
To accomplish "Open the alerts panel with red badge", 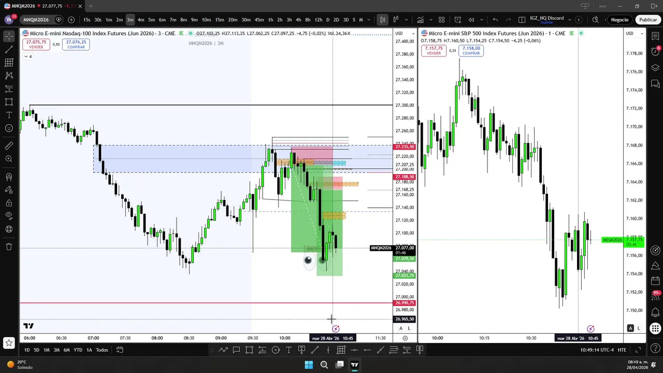I will [x=655, y=52].
